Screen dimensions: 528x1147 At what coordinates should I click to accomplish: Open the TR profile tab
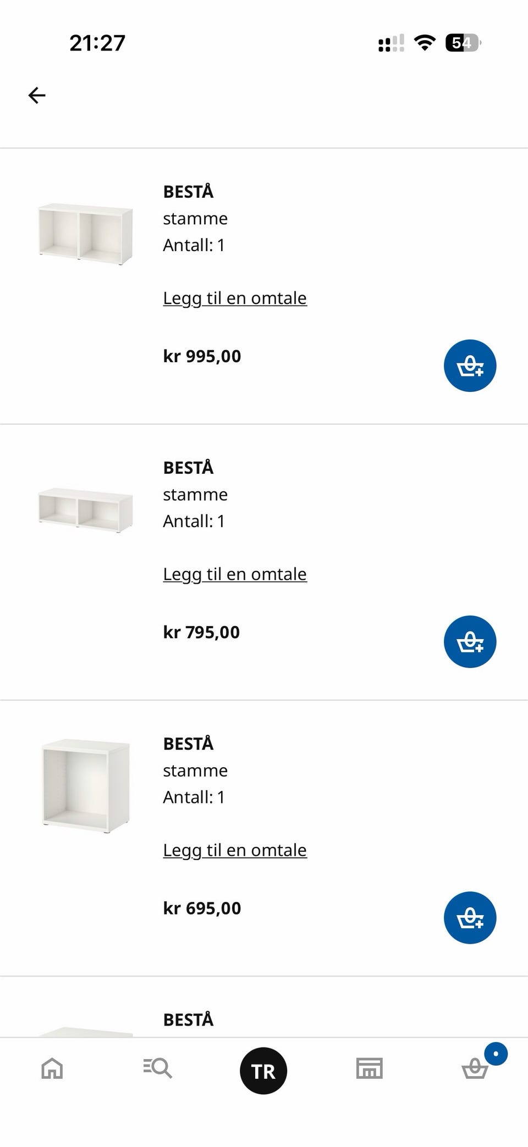[263, 1071]
